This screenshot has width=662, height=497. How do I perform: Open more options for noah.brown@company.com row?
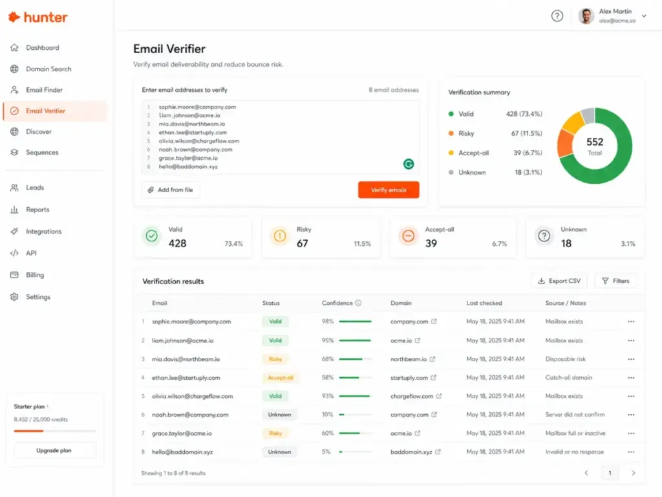click(x=631, y=415)
